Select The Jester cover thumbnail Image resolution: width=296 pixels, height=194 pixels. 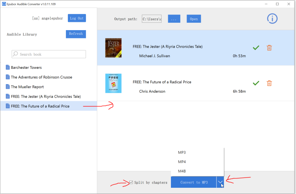113,48
